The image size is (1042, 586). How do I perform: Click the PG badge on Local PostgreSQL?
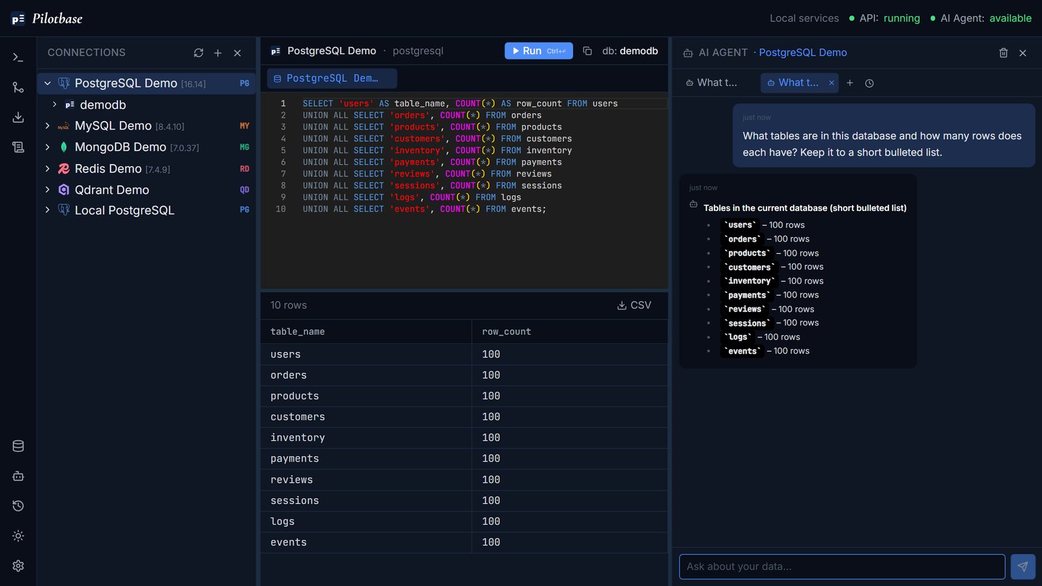pos(244,210)
